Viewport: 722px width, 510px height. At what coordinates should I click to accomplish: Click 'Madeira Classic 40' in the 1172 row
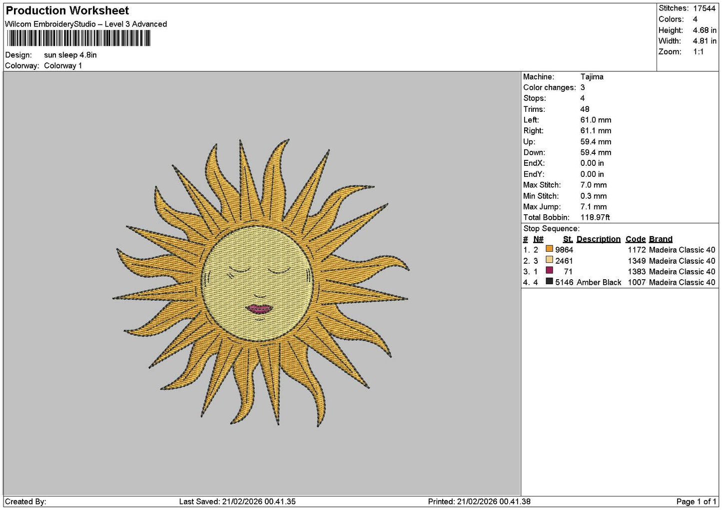[682, 250]
